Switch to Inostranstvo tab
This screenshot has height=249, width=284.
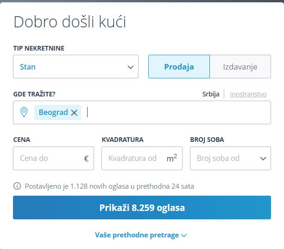pos(248,94)
